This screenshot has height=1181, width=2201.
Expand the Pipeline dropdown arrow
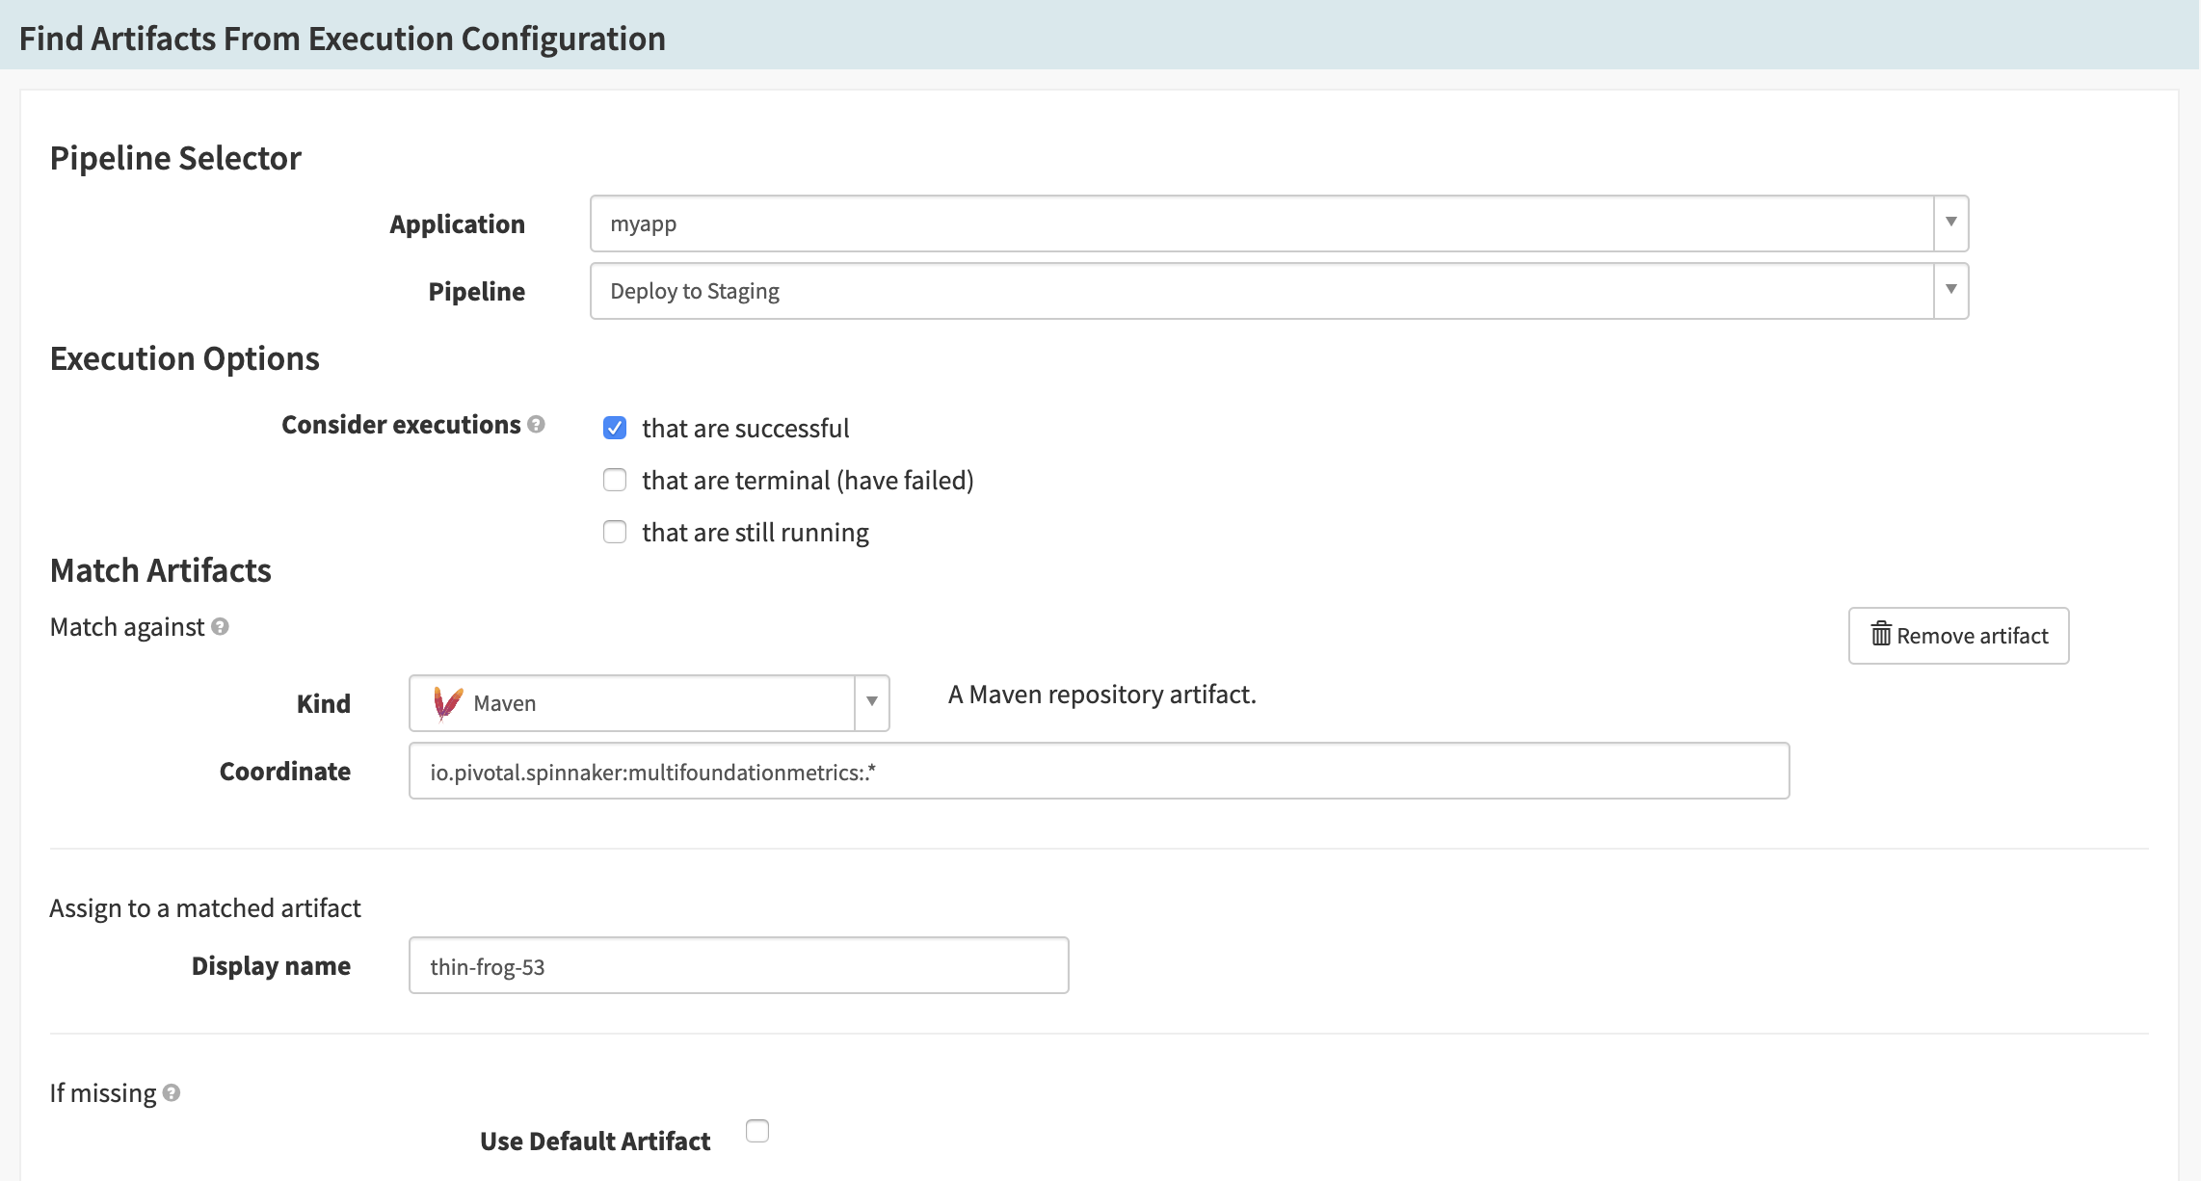[1950, 291]
